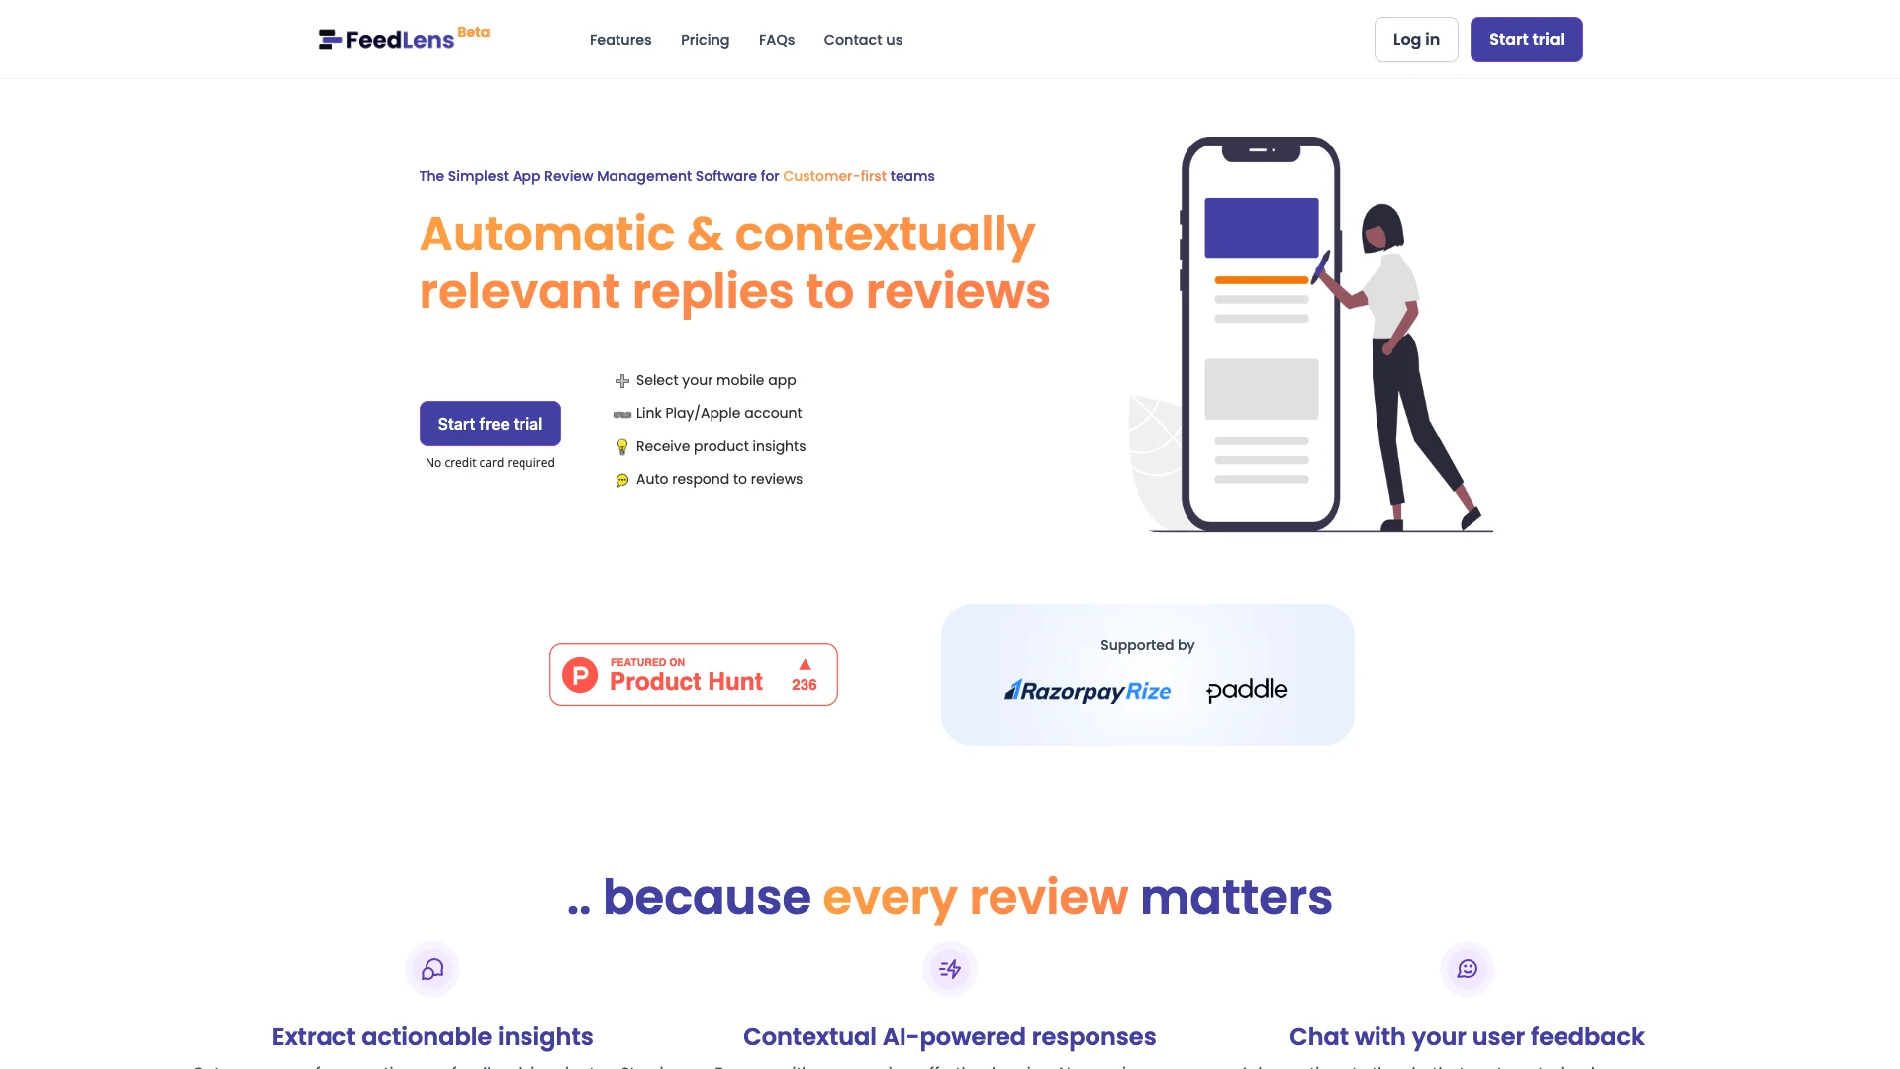This screenshot has height=1069, width=1900.
Task: Click the chat/feedback icon in features section
Action: (1467, 968)
